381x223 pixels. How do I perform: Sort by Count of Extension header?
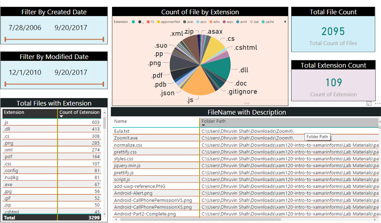[80, 113]
